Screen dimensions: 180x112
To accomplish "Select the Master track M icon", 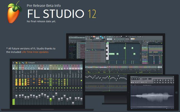I will point(16,68).
